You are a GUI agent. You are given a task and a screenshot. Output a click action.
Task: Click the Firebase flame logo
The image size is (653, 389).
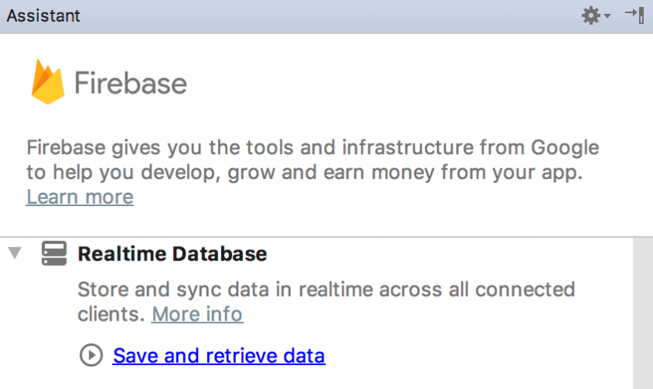48,82
